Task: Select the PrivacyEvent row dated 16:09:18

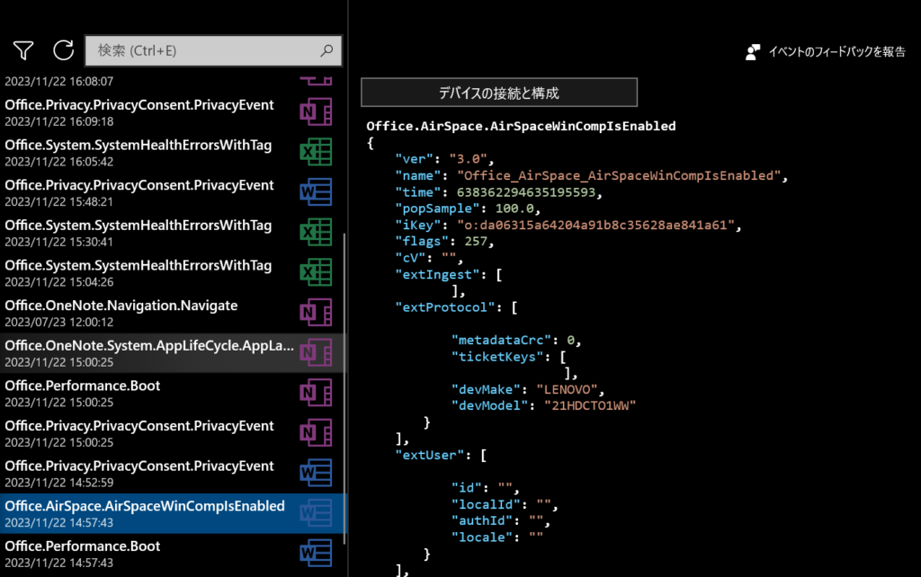Action: click(172, 112)
